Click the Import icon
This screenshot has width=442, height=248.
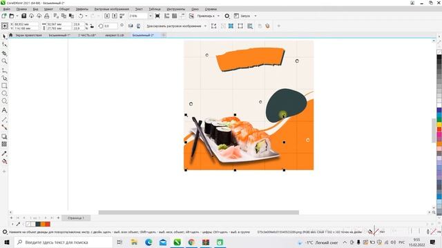tap(107, 16)
